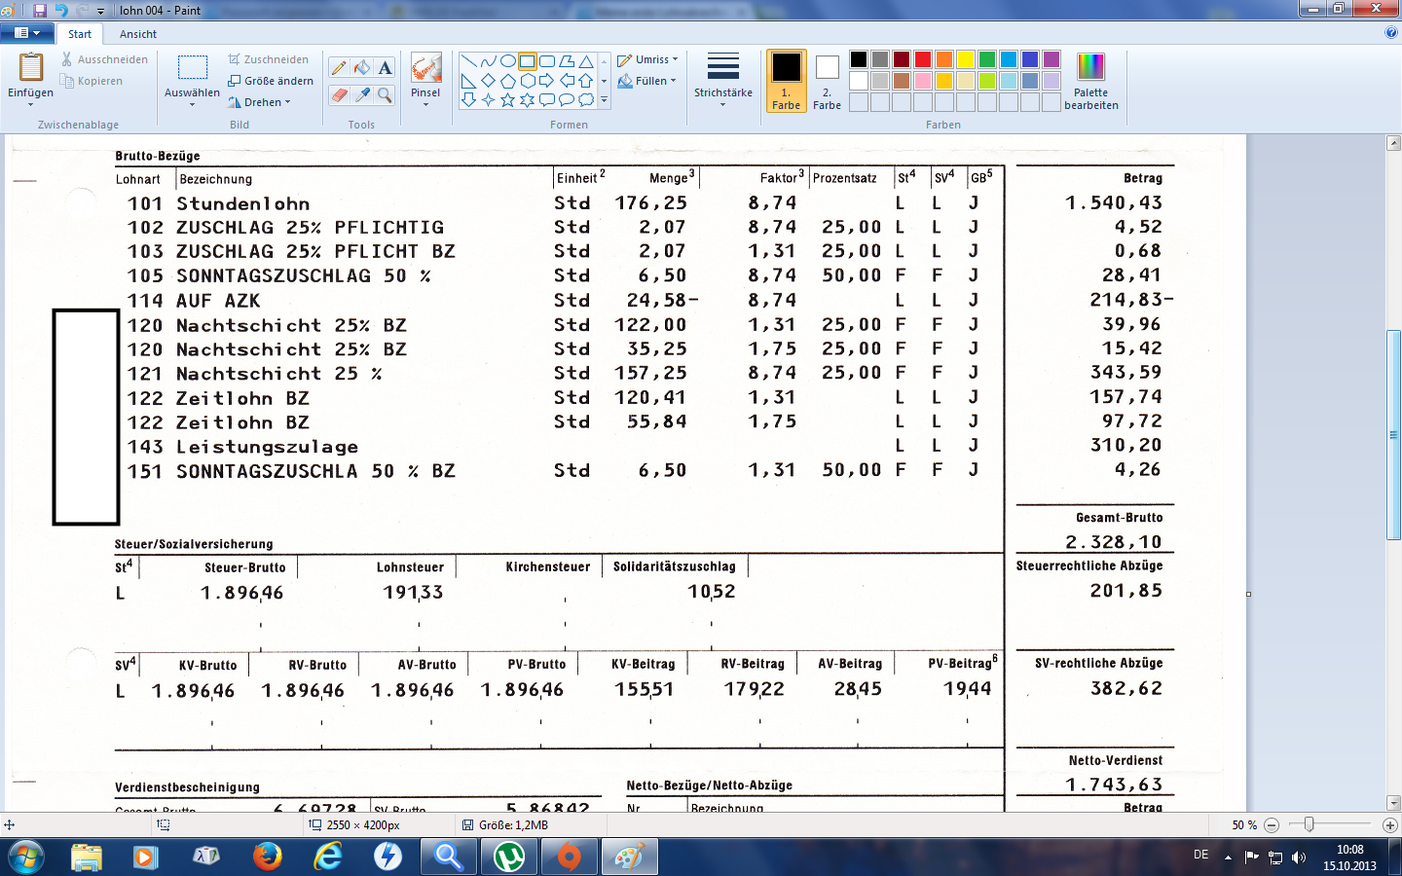The height and width of the screenshot is (876, 1402).
Task: Open the Start ribbon tab
Action: pos(80,34)
